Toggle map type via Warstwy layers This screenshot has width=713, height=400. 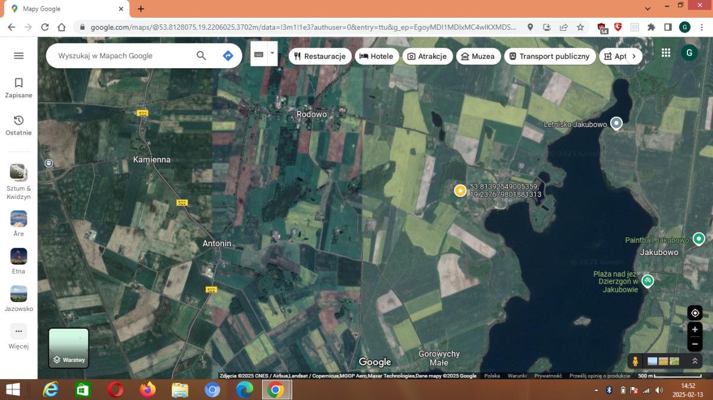click(x=68, y=348)
